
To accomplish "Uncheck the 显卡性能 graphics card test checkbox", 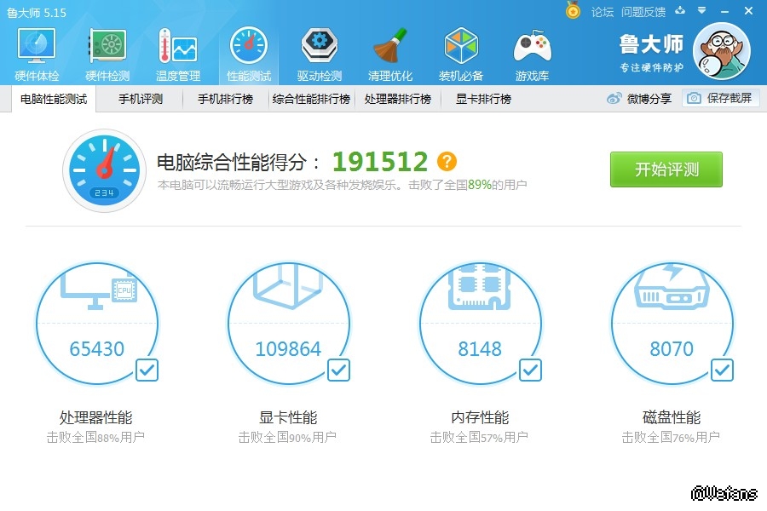I will click(x=338, y=370).
